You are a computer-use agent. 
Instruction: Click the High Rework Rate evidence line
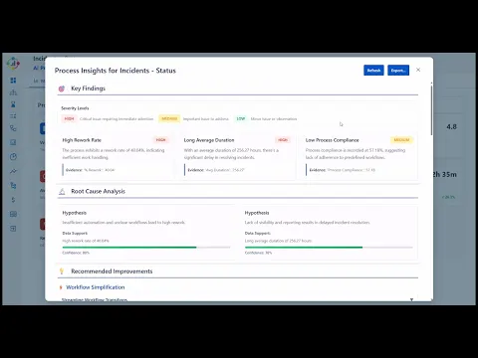point(90,170)
